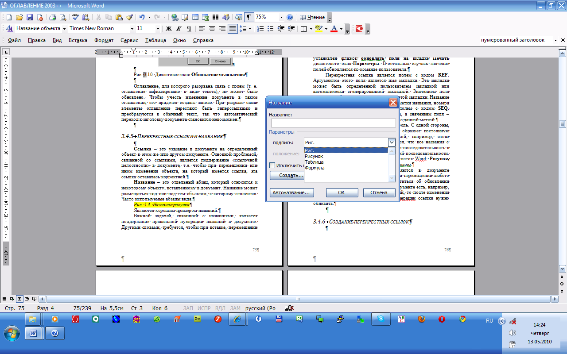Toggle italic (К) formatting
Image resolution: width=567 pixels, height=354 pixels.
pyautogui.click(x=179, y=28)
